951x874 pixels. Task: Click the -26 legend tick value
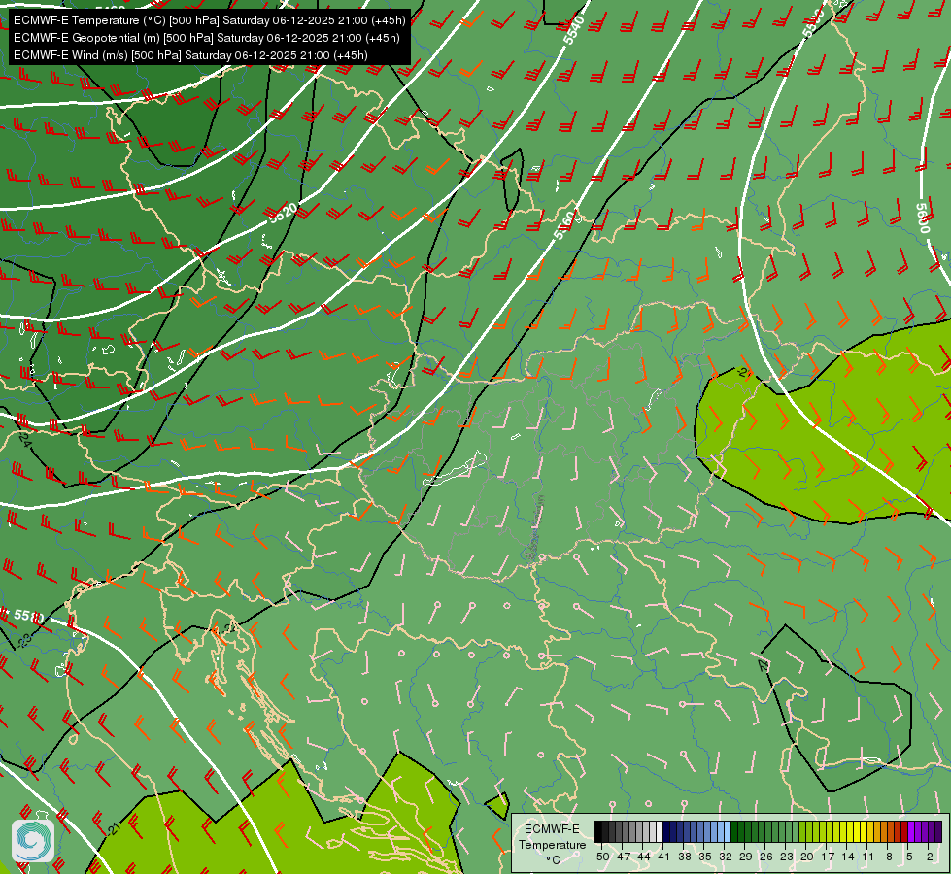click(764, 857)
